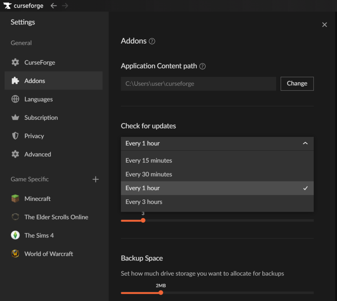Open World of Warcraft settings
The width and height of the screenshot is (337, 301).
tap(54, 254)
